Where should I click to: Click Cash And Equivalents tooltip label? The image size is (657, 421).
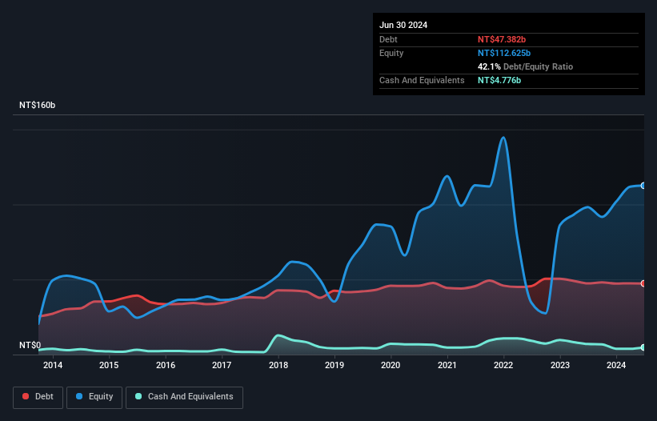[x=422, y=80]
